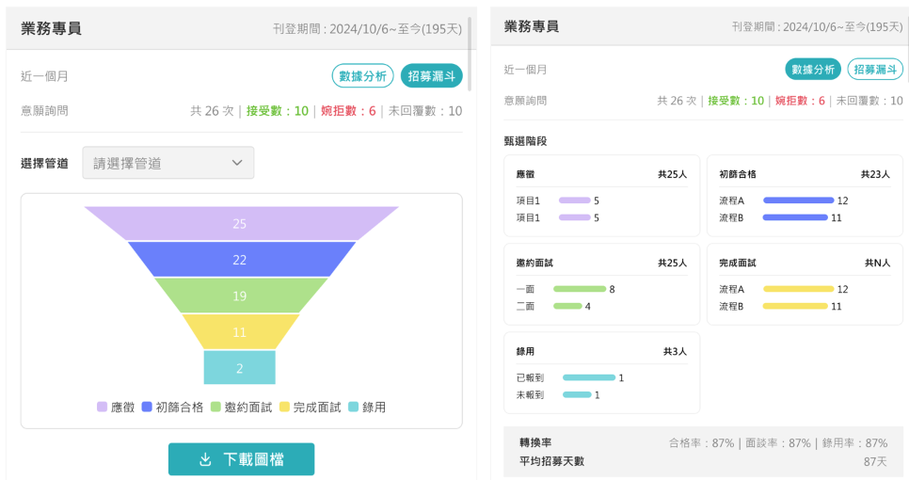Click 共25人 total in 應徵 card
The width and height of the screenshot is (909, 480).
673,174
